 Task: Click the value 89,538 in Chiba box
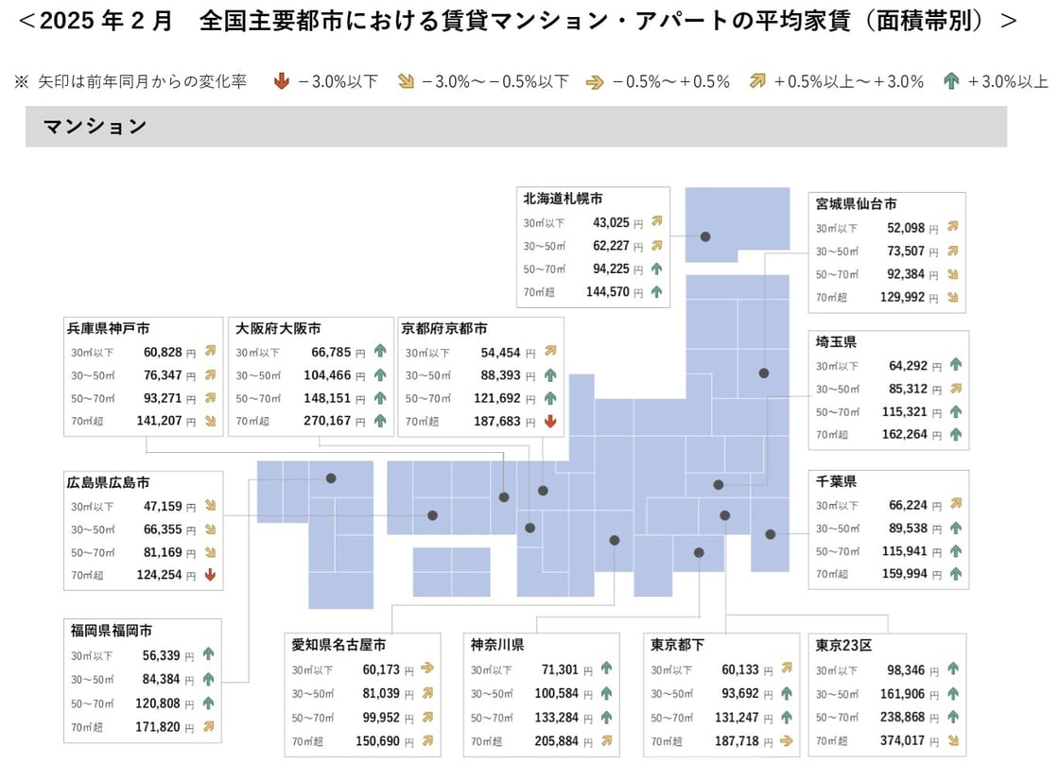908,528
